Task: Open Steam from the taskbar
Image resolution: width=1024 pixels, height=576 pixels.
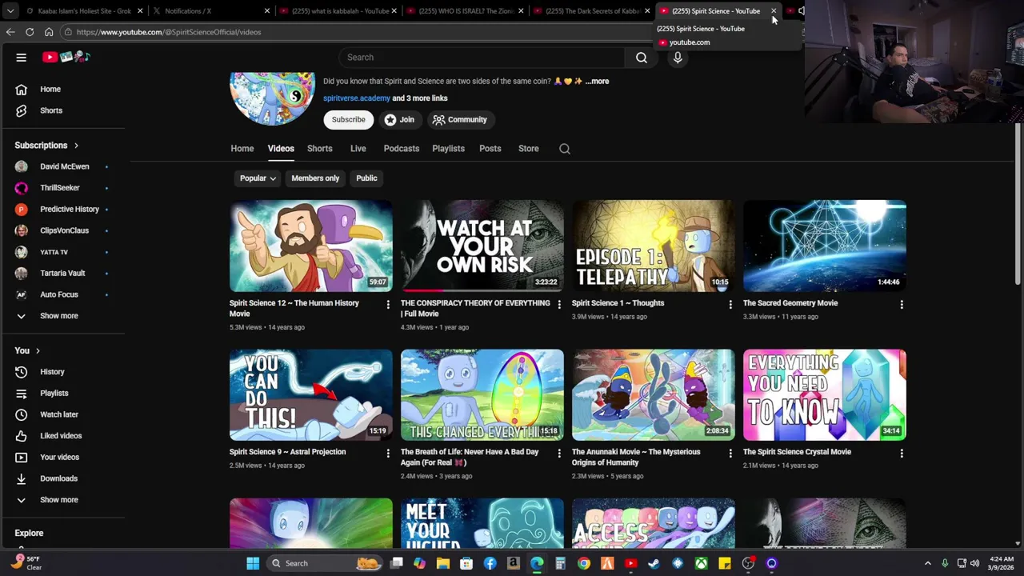Action: click(x=654, y=563)
